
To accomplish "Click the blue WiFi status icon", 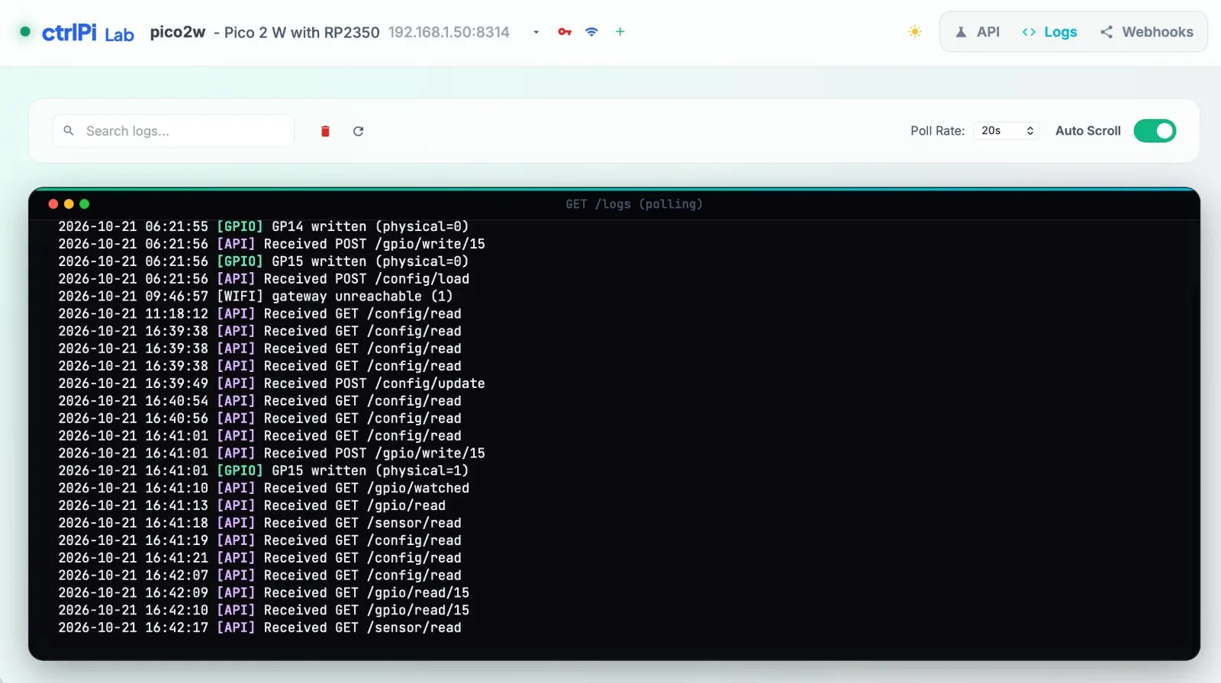I will pyautogui.click(x=591, y=32).
